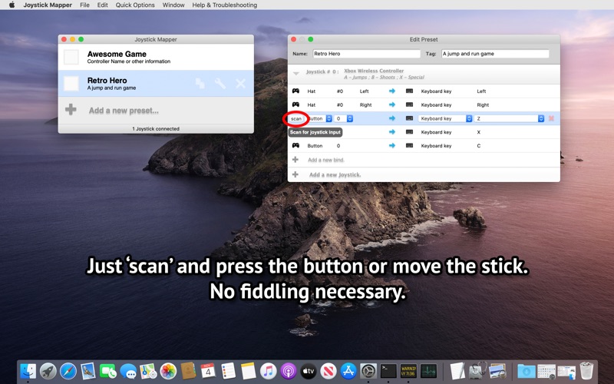Click the scan button
This screenshot has width=614, height=384.
tap(296, 119)
